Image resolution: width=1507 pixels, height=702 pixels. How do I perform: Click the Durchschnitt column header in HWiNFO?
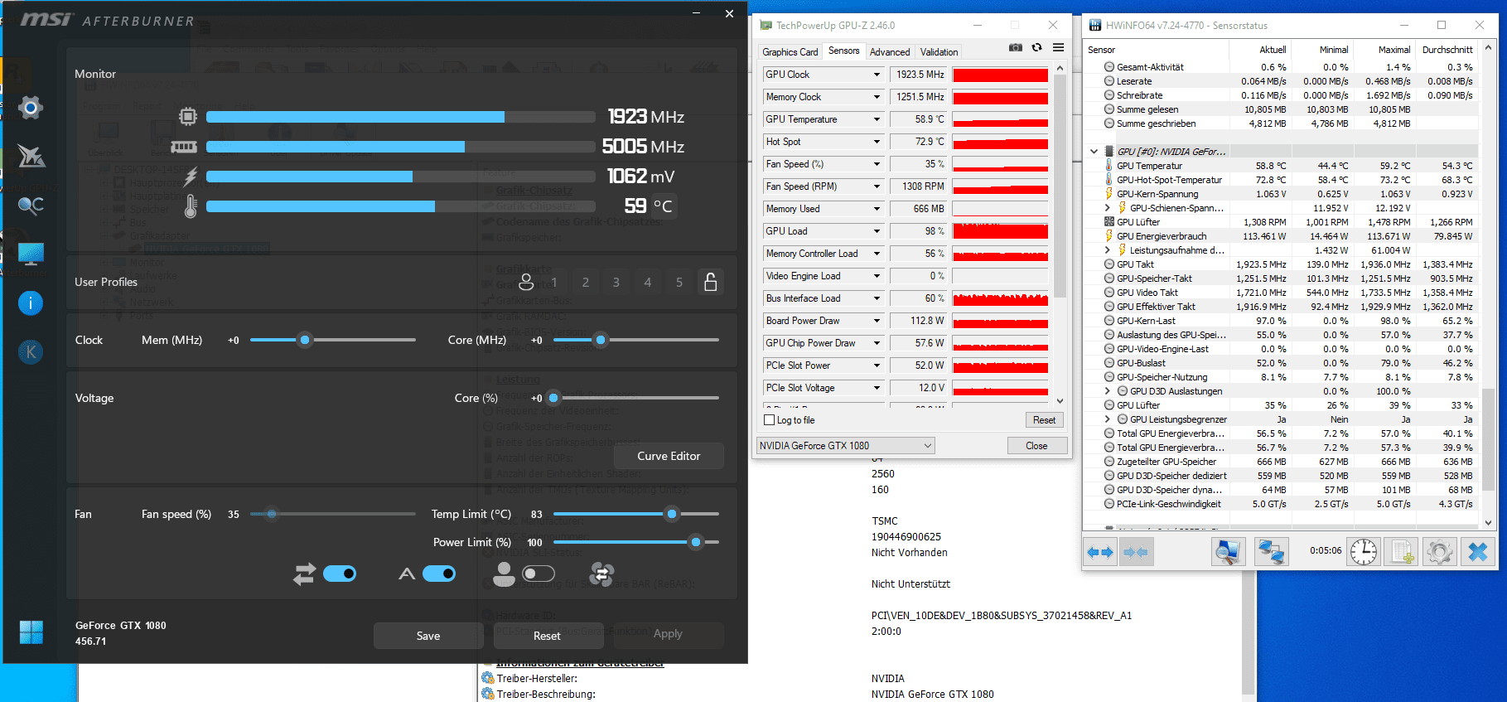[x=1447, y=50]
